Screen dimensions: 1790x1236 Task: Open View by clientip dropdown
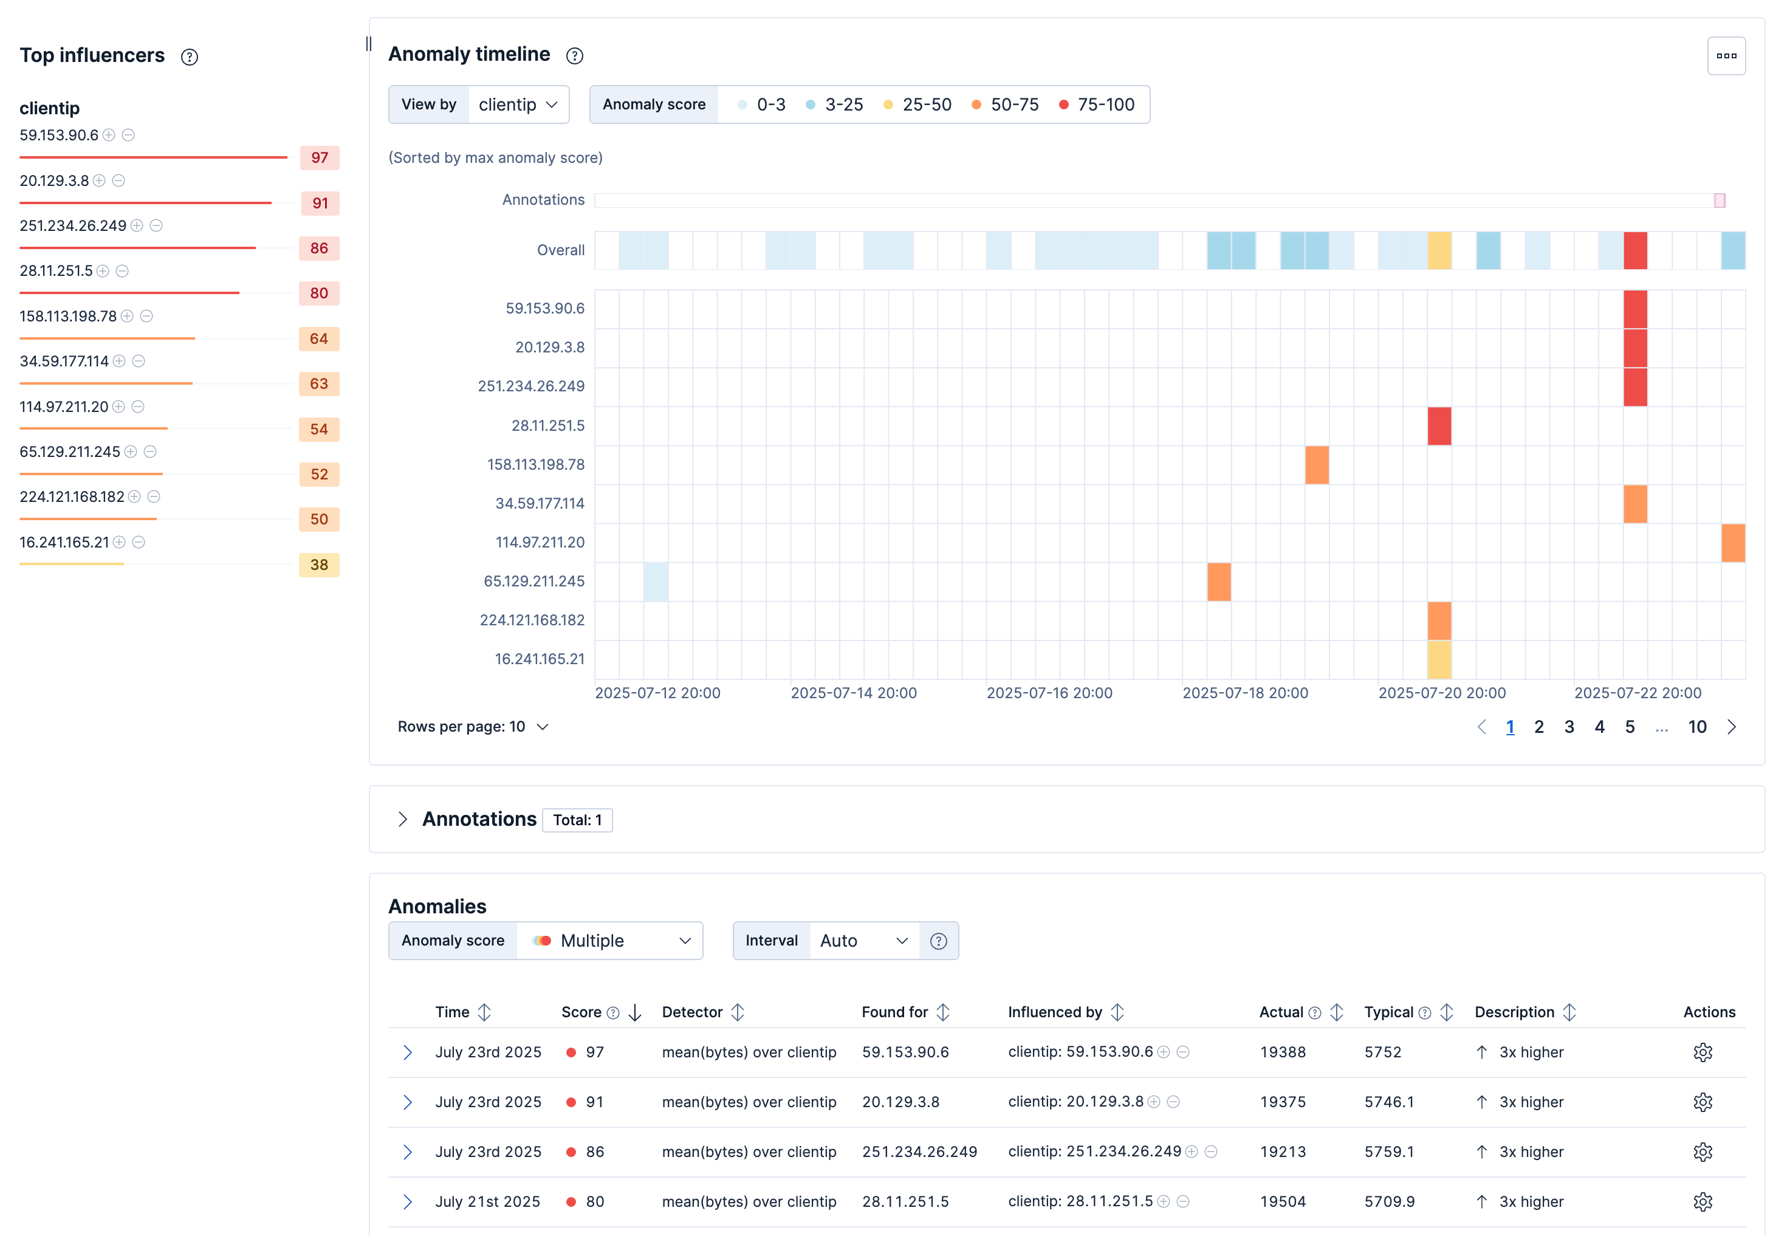tap(518, 105)
